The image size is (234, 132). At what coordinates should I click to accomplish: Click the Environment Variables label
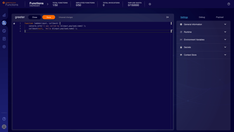194,40
